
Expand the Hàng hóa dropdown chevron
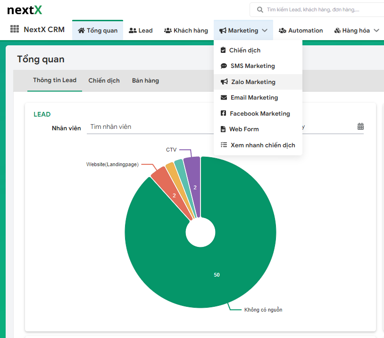pos(376,30)
